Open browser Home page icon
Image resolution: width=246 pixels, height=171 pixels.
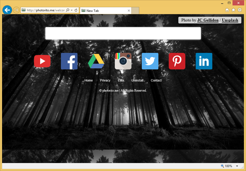(227, 10)
